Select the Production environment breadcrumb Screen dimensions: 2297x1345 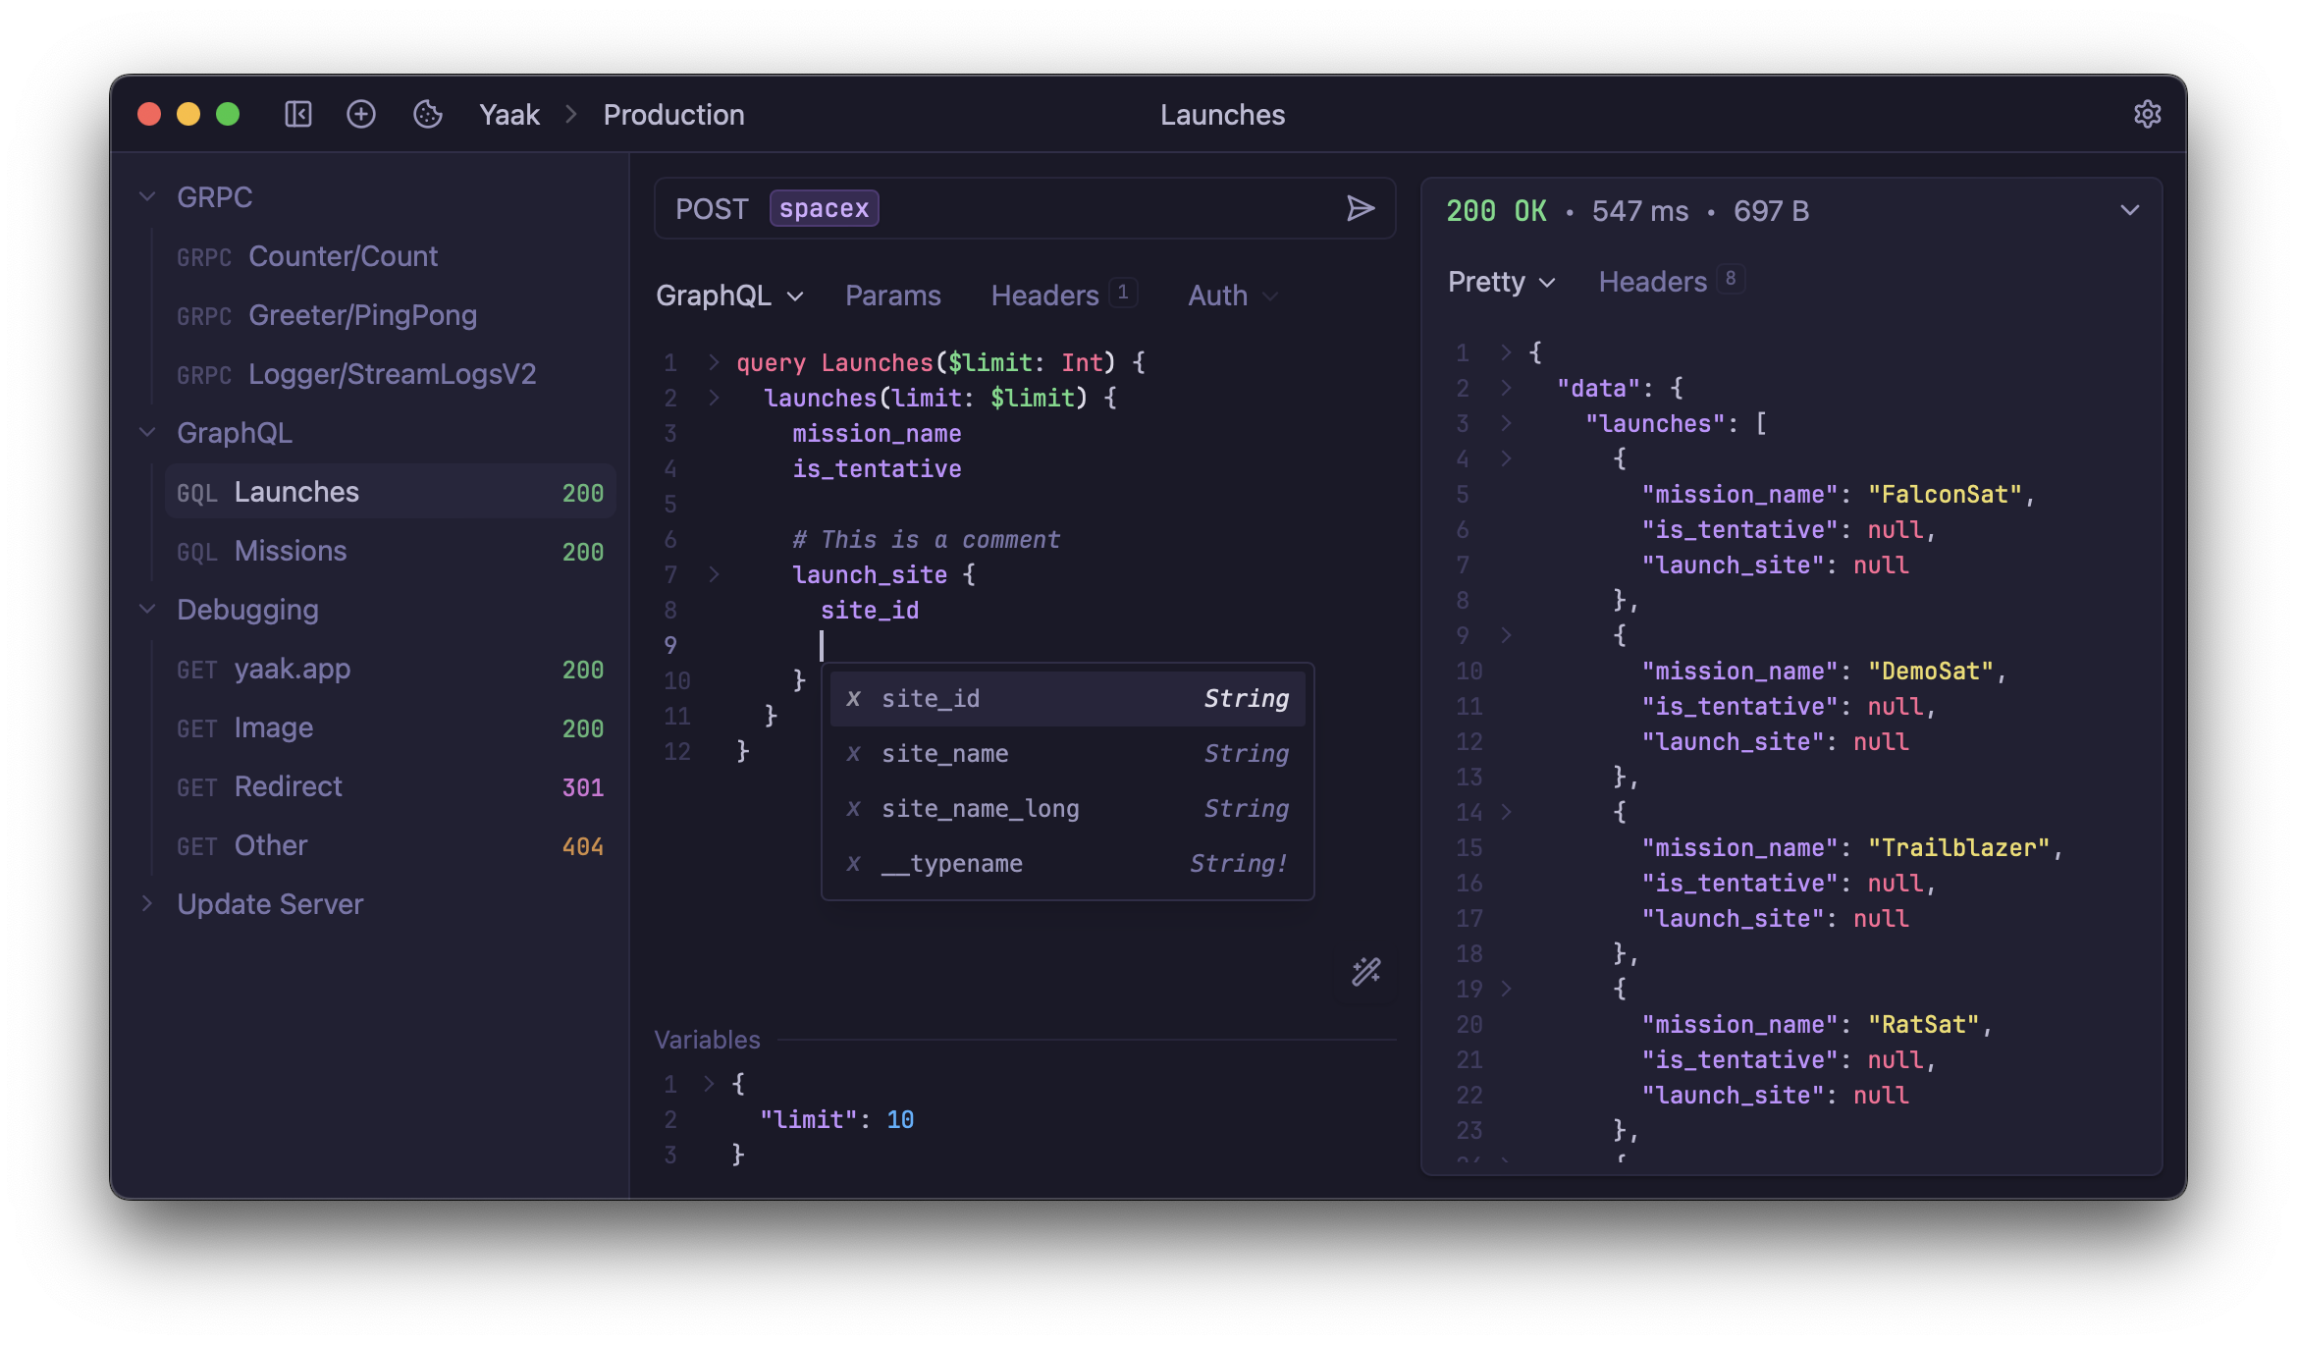tap(673, 114)
